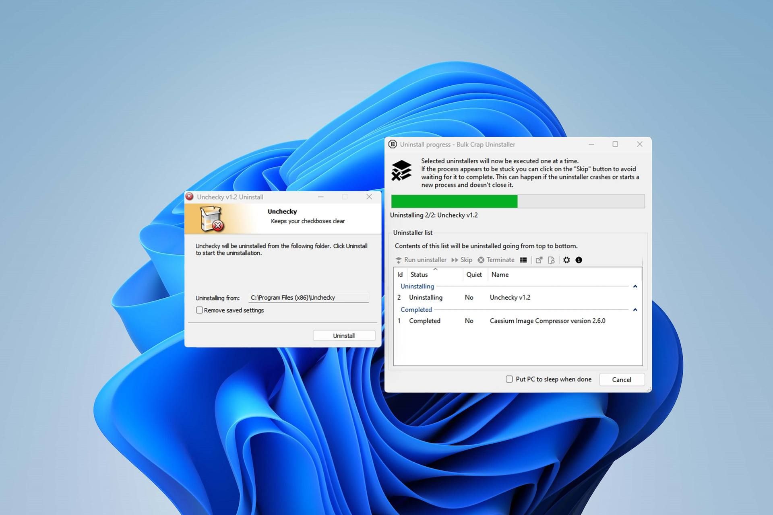Click the list view icon in toolbar

point(523,260)
